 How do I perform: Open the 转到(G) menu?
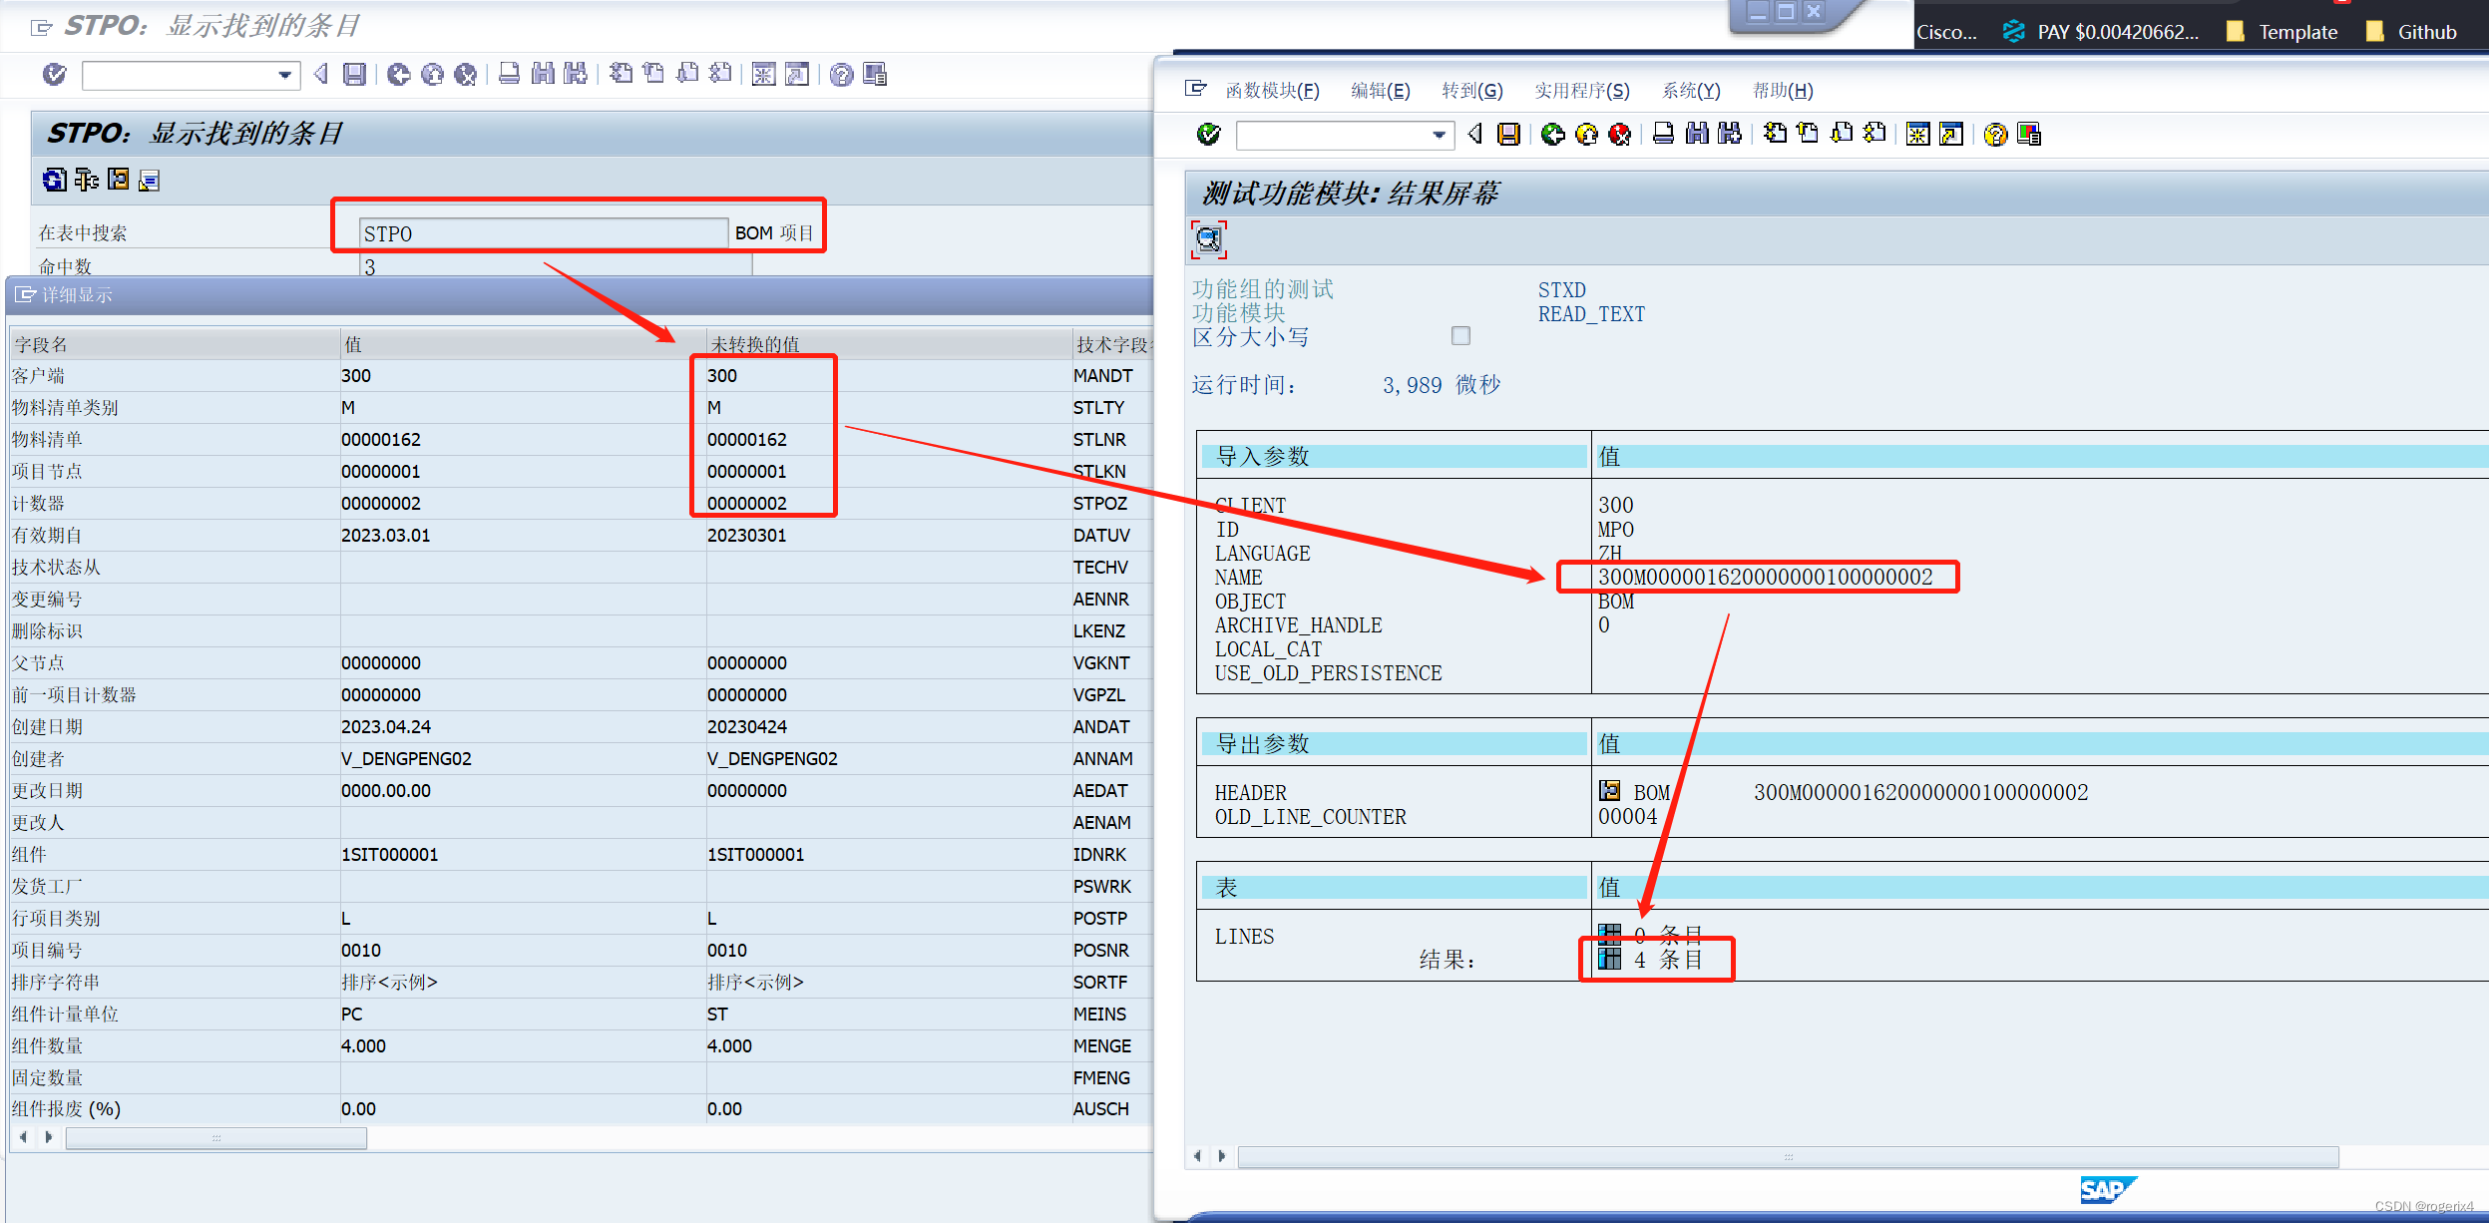(x=1471, y=91)
